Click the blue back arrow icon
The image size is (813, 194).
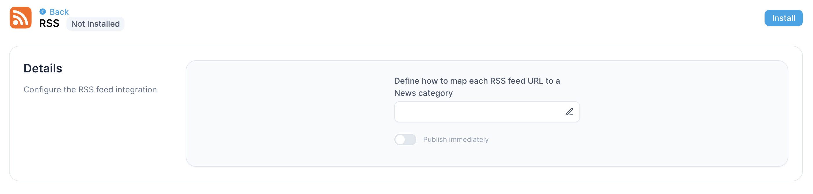click(43, 12)
